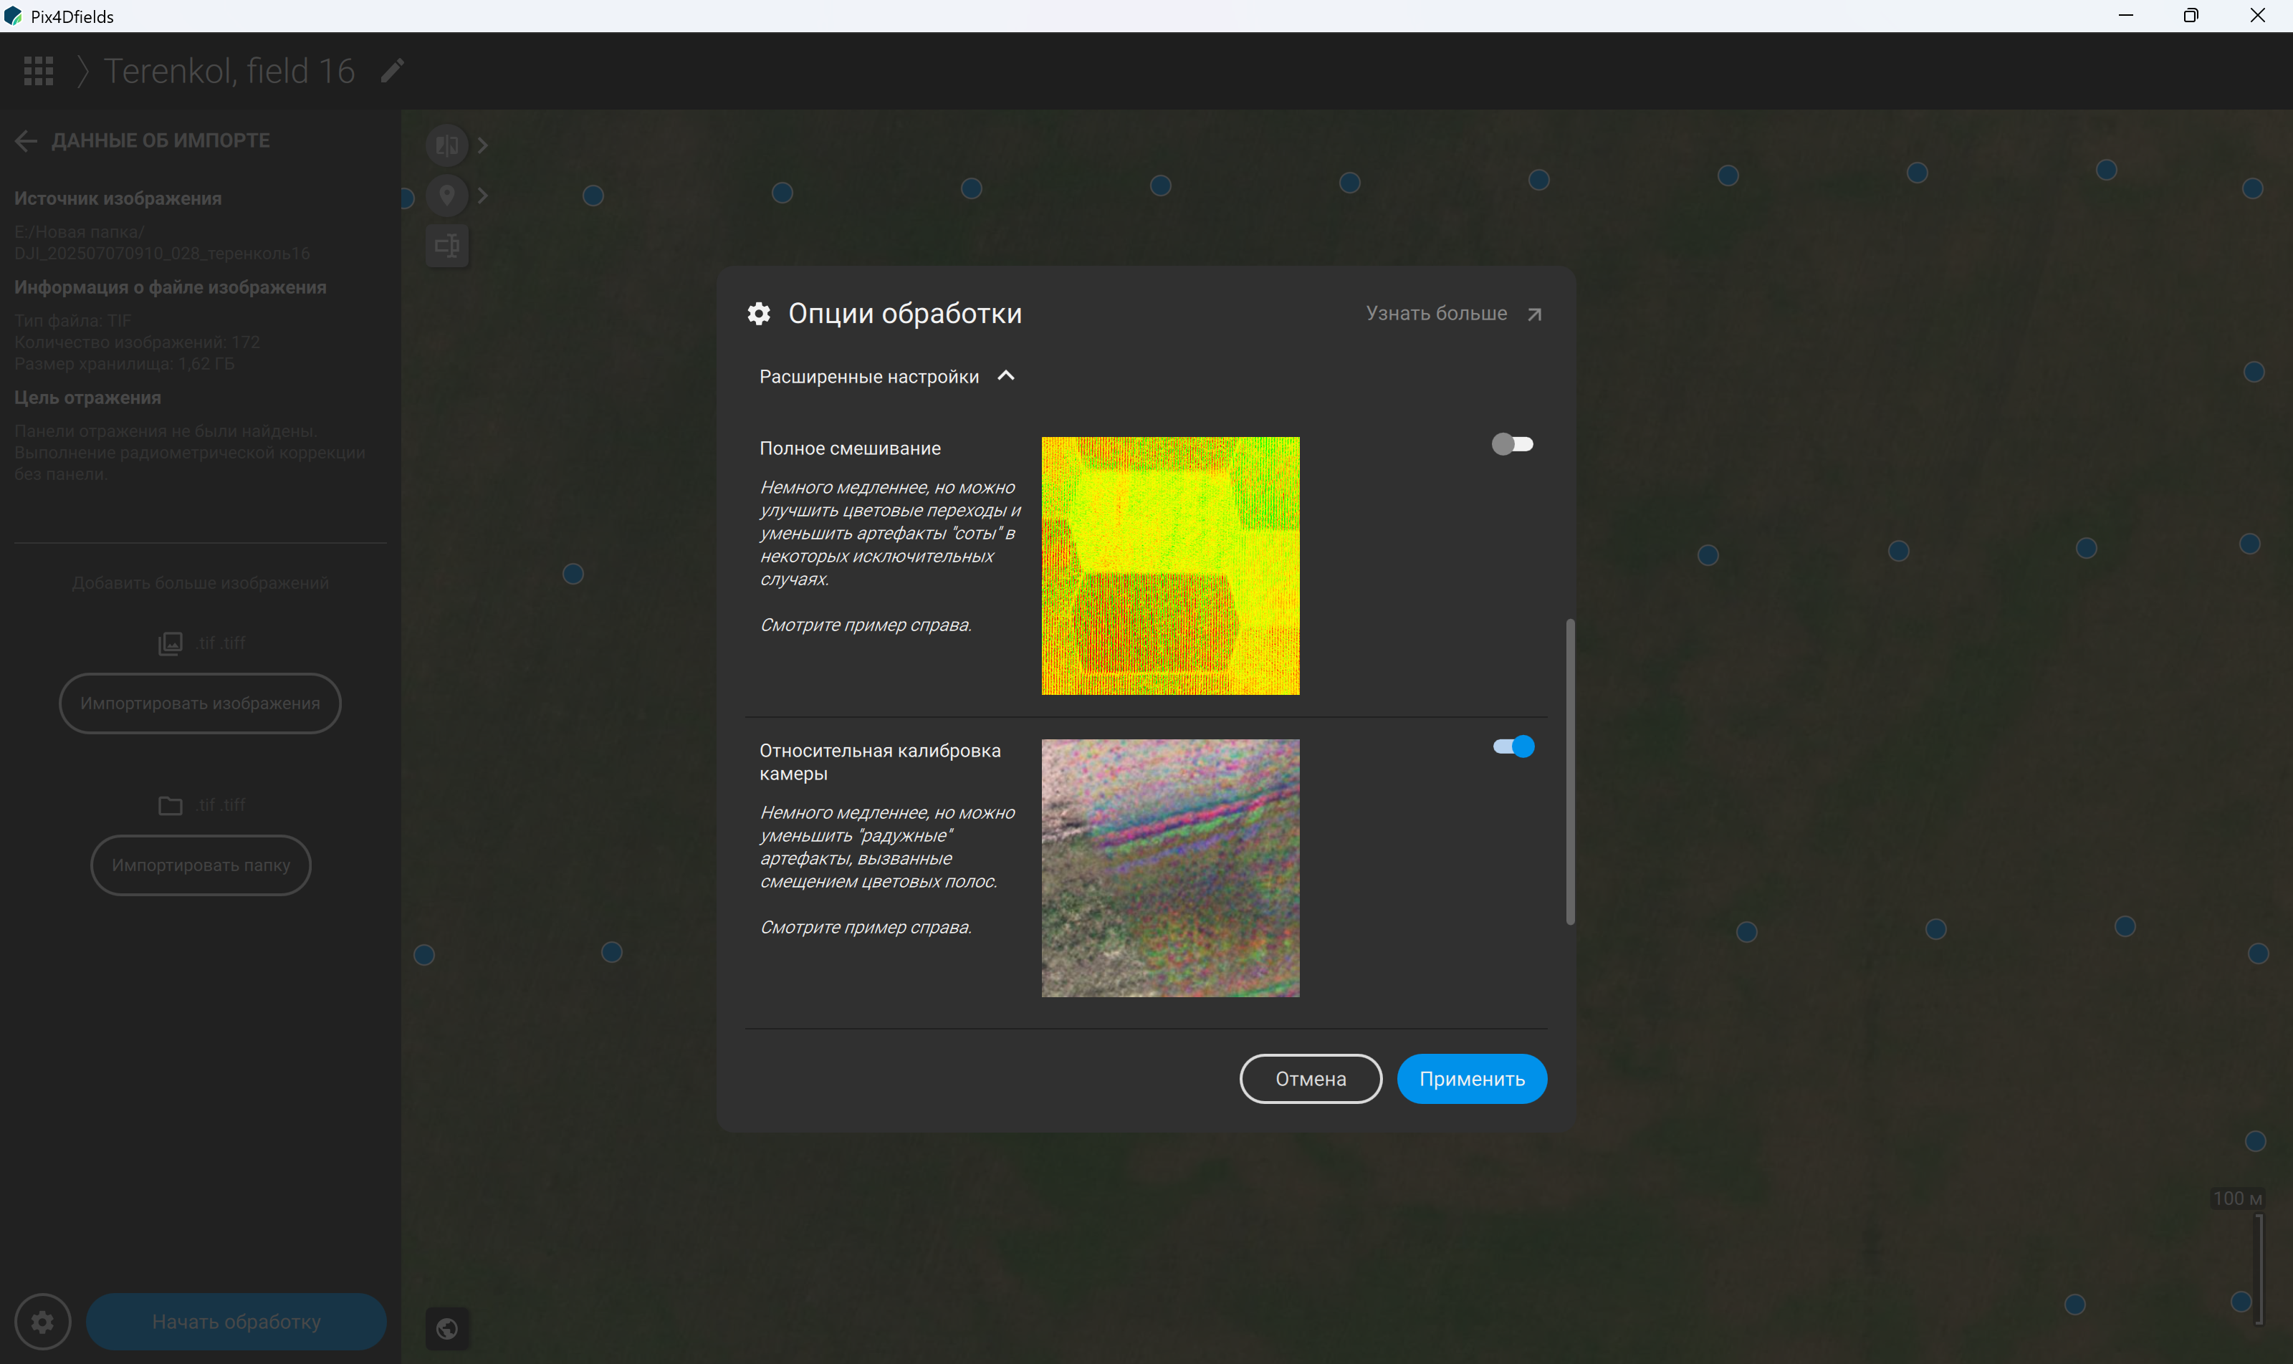The image size is (2293, 1364).
Task: Toggle the basemap globe icon
Action: pyautogui.click(x=447, y=1328)
